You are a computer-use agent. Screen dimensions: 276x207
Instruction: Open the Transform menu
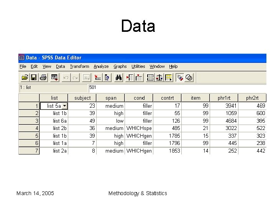pos(79,66)
